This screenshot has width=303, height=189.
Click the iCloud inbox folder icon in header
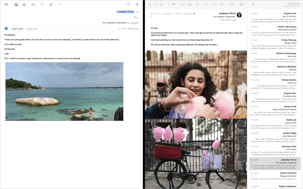(194, 13)
